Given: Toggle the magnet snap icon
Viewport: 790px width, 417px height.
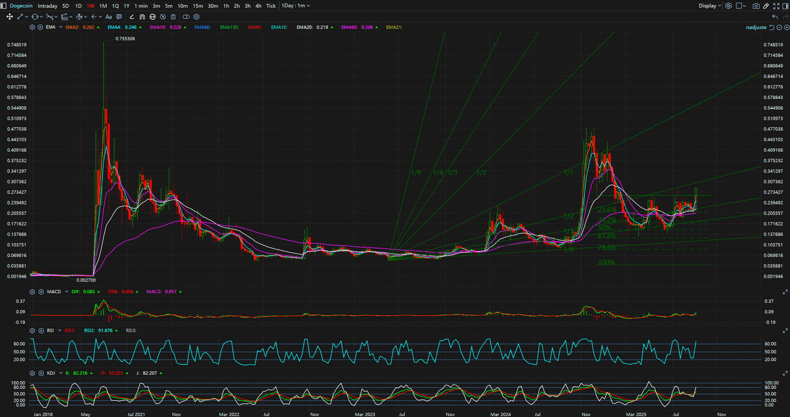Looking at the screenshot, I should pyautogui.click(x=142, y=17).
